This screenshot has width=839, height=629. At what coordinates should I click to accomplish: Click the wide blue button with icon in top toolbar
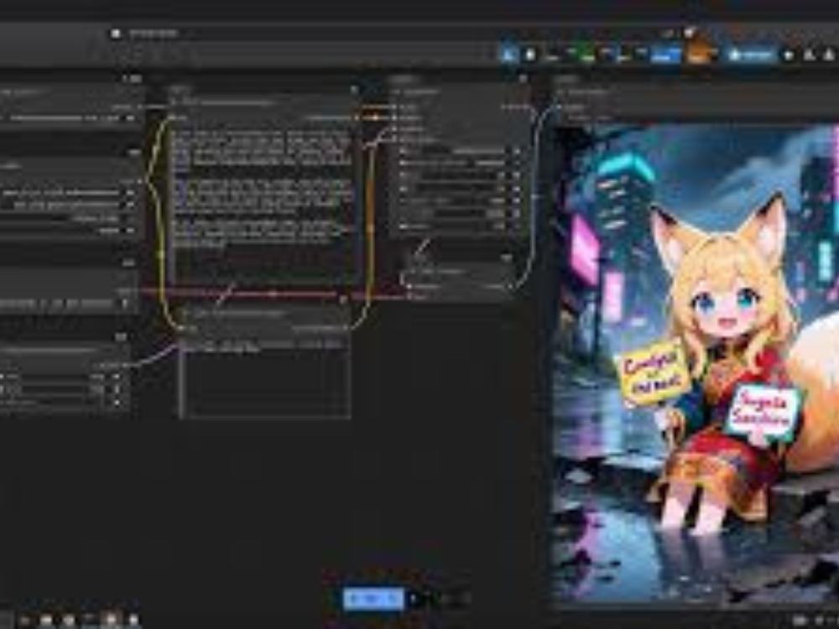pyautogui.click(x=751, y=55)
